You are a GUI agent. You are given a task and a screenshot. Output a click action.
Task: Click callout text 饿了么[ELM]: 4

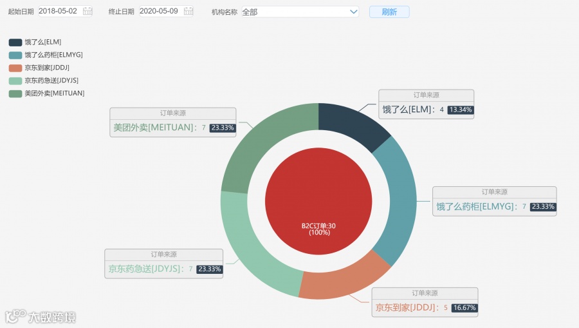(413, 110)
